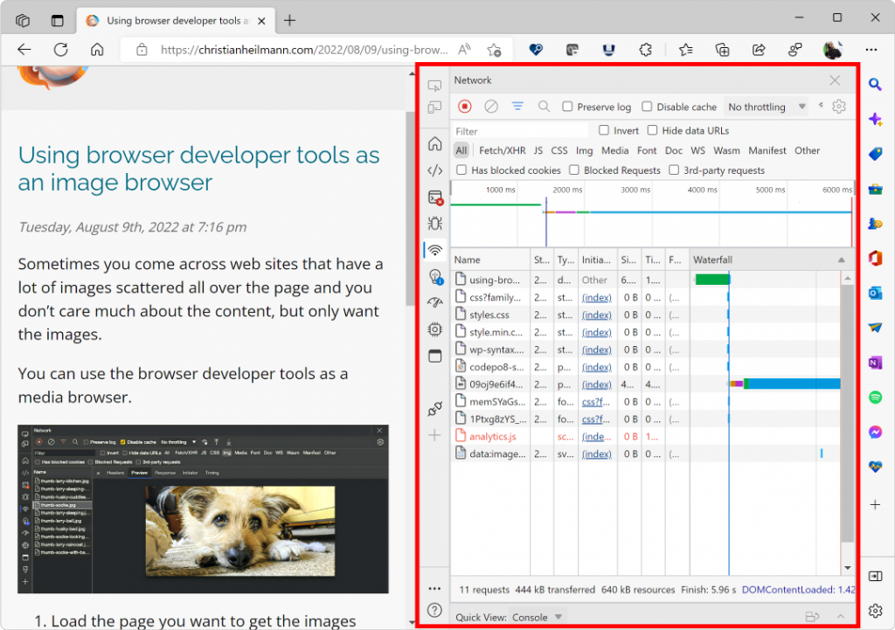This screenshot has width=895, height=630.
Task: Focus the Filter text field
Action: pos(520,131)
